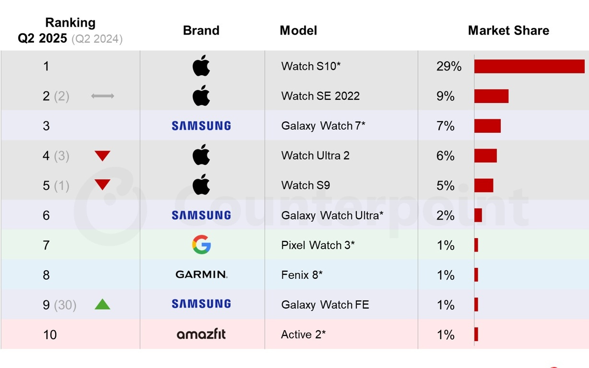Click the red down arrow next to rank 4
This screenshot has width=589, height=368.
click(102, 156)
